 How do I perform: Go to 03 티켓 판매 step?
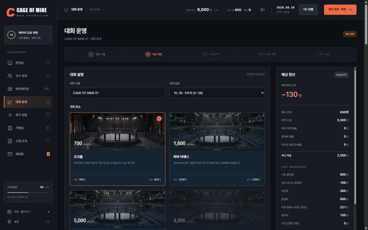(x=210, y=54)
